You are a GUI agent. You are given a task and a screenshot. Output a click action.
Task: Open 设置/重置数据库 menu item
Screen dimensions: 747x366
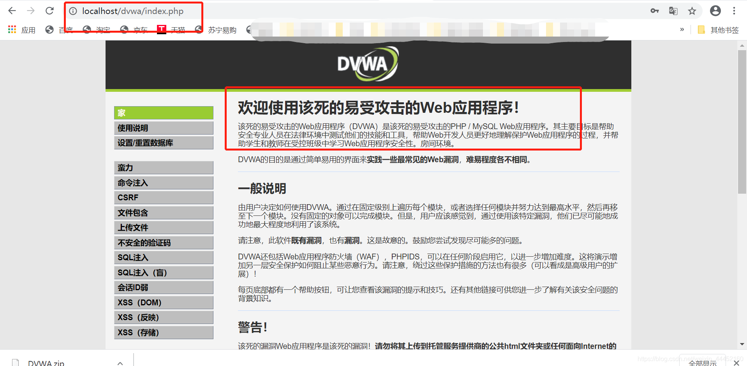tap(164, 143)
